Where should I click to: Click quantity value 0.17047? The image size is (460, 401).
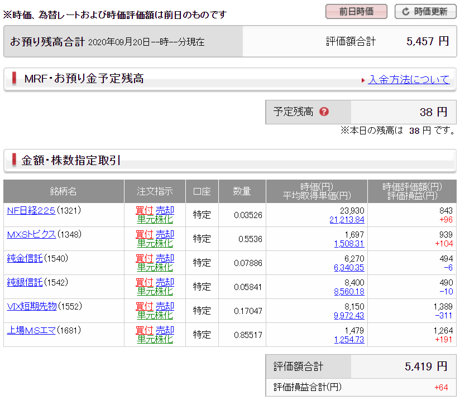(248, 311)
